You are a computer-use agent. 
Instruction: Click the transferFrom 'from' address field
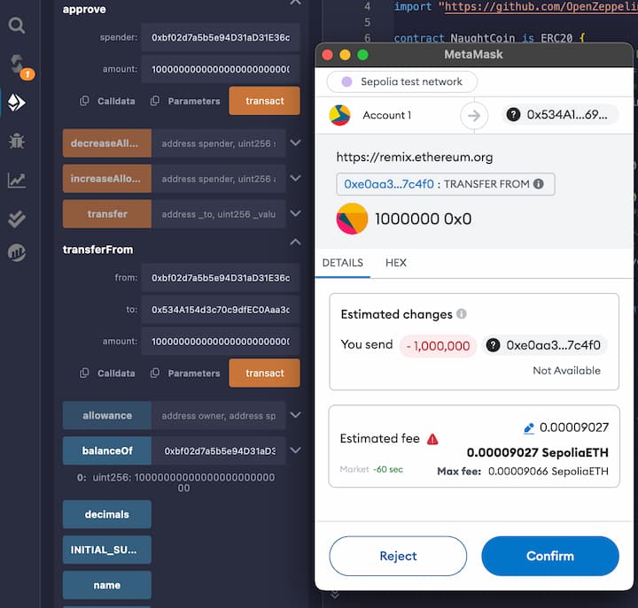pyautogui.click(x=221, y=278)
